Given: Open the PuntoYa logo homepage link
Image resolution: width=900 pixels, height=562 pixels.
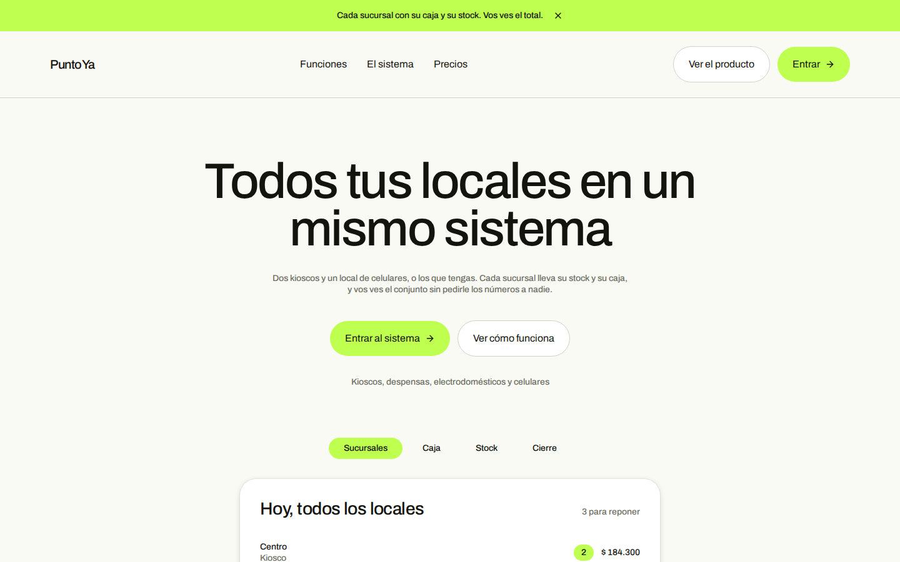Looking at the screenshot, I should coord(72,64).
